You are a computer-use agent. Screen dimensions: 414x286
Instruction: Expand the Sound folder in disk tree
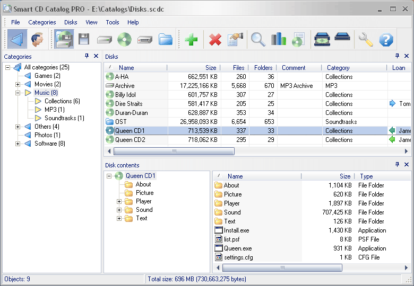coord(119,210)
